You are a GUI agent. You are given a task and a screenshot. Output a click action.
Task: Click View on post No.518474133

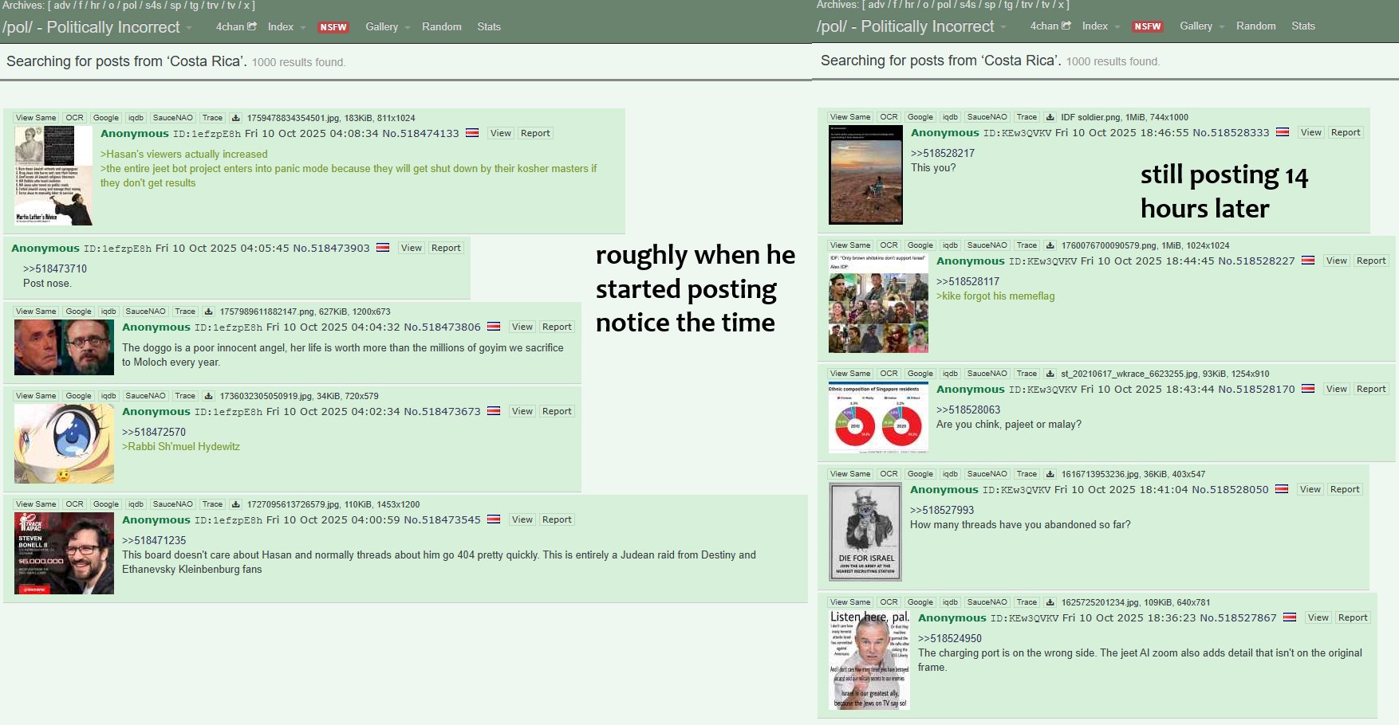coord(501,133)
